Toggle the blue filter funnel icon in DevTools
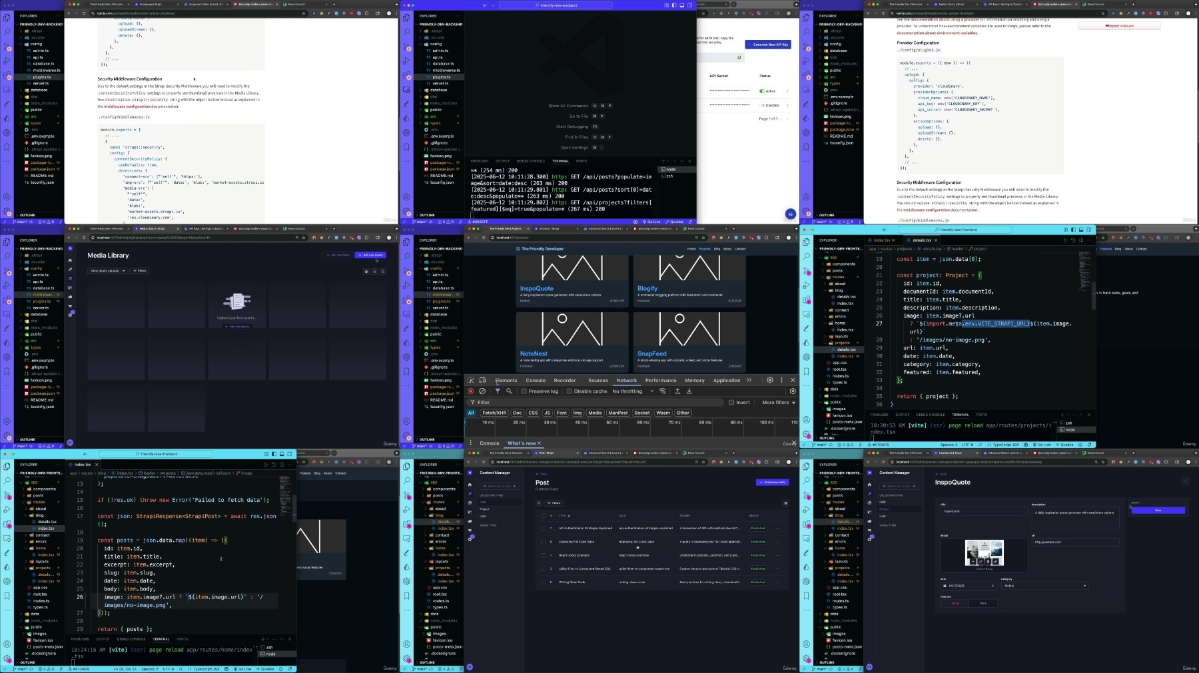Screen dimensions: 1199x673 [498, 391]
